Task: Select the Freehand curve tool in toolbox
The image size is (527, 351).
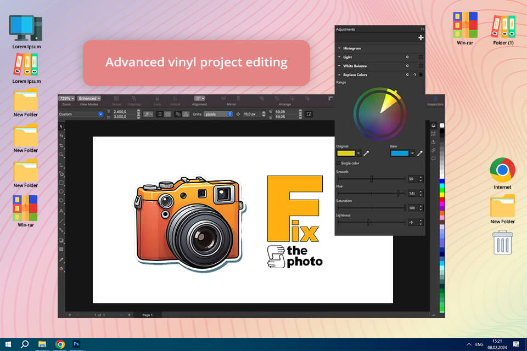Action: click(x=61, y=165)
